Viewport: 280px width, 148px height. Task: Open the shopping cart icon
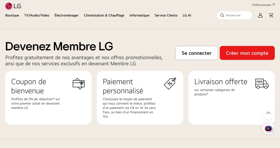coord(271,15)
